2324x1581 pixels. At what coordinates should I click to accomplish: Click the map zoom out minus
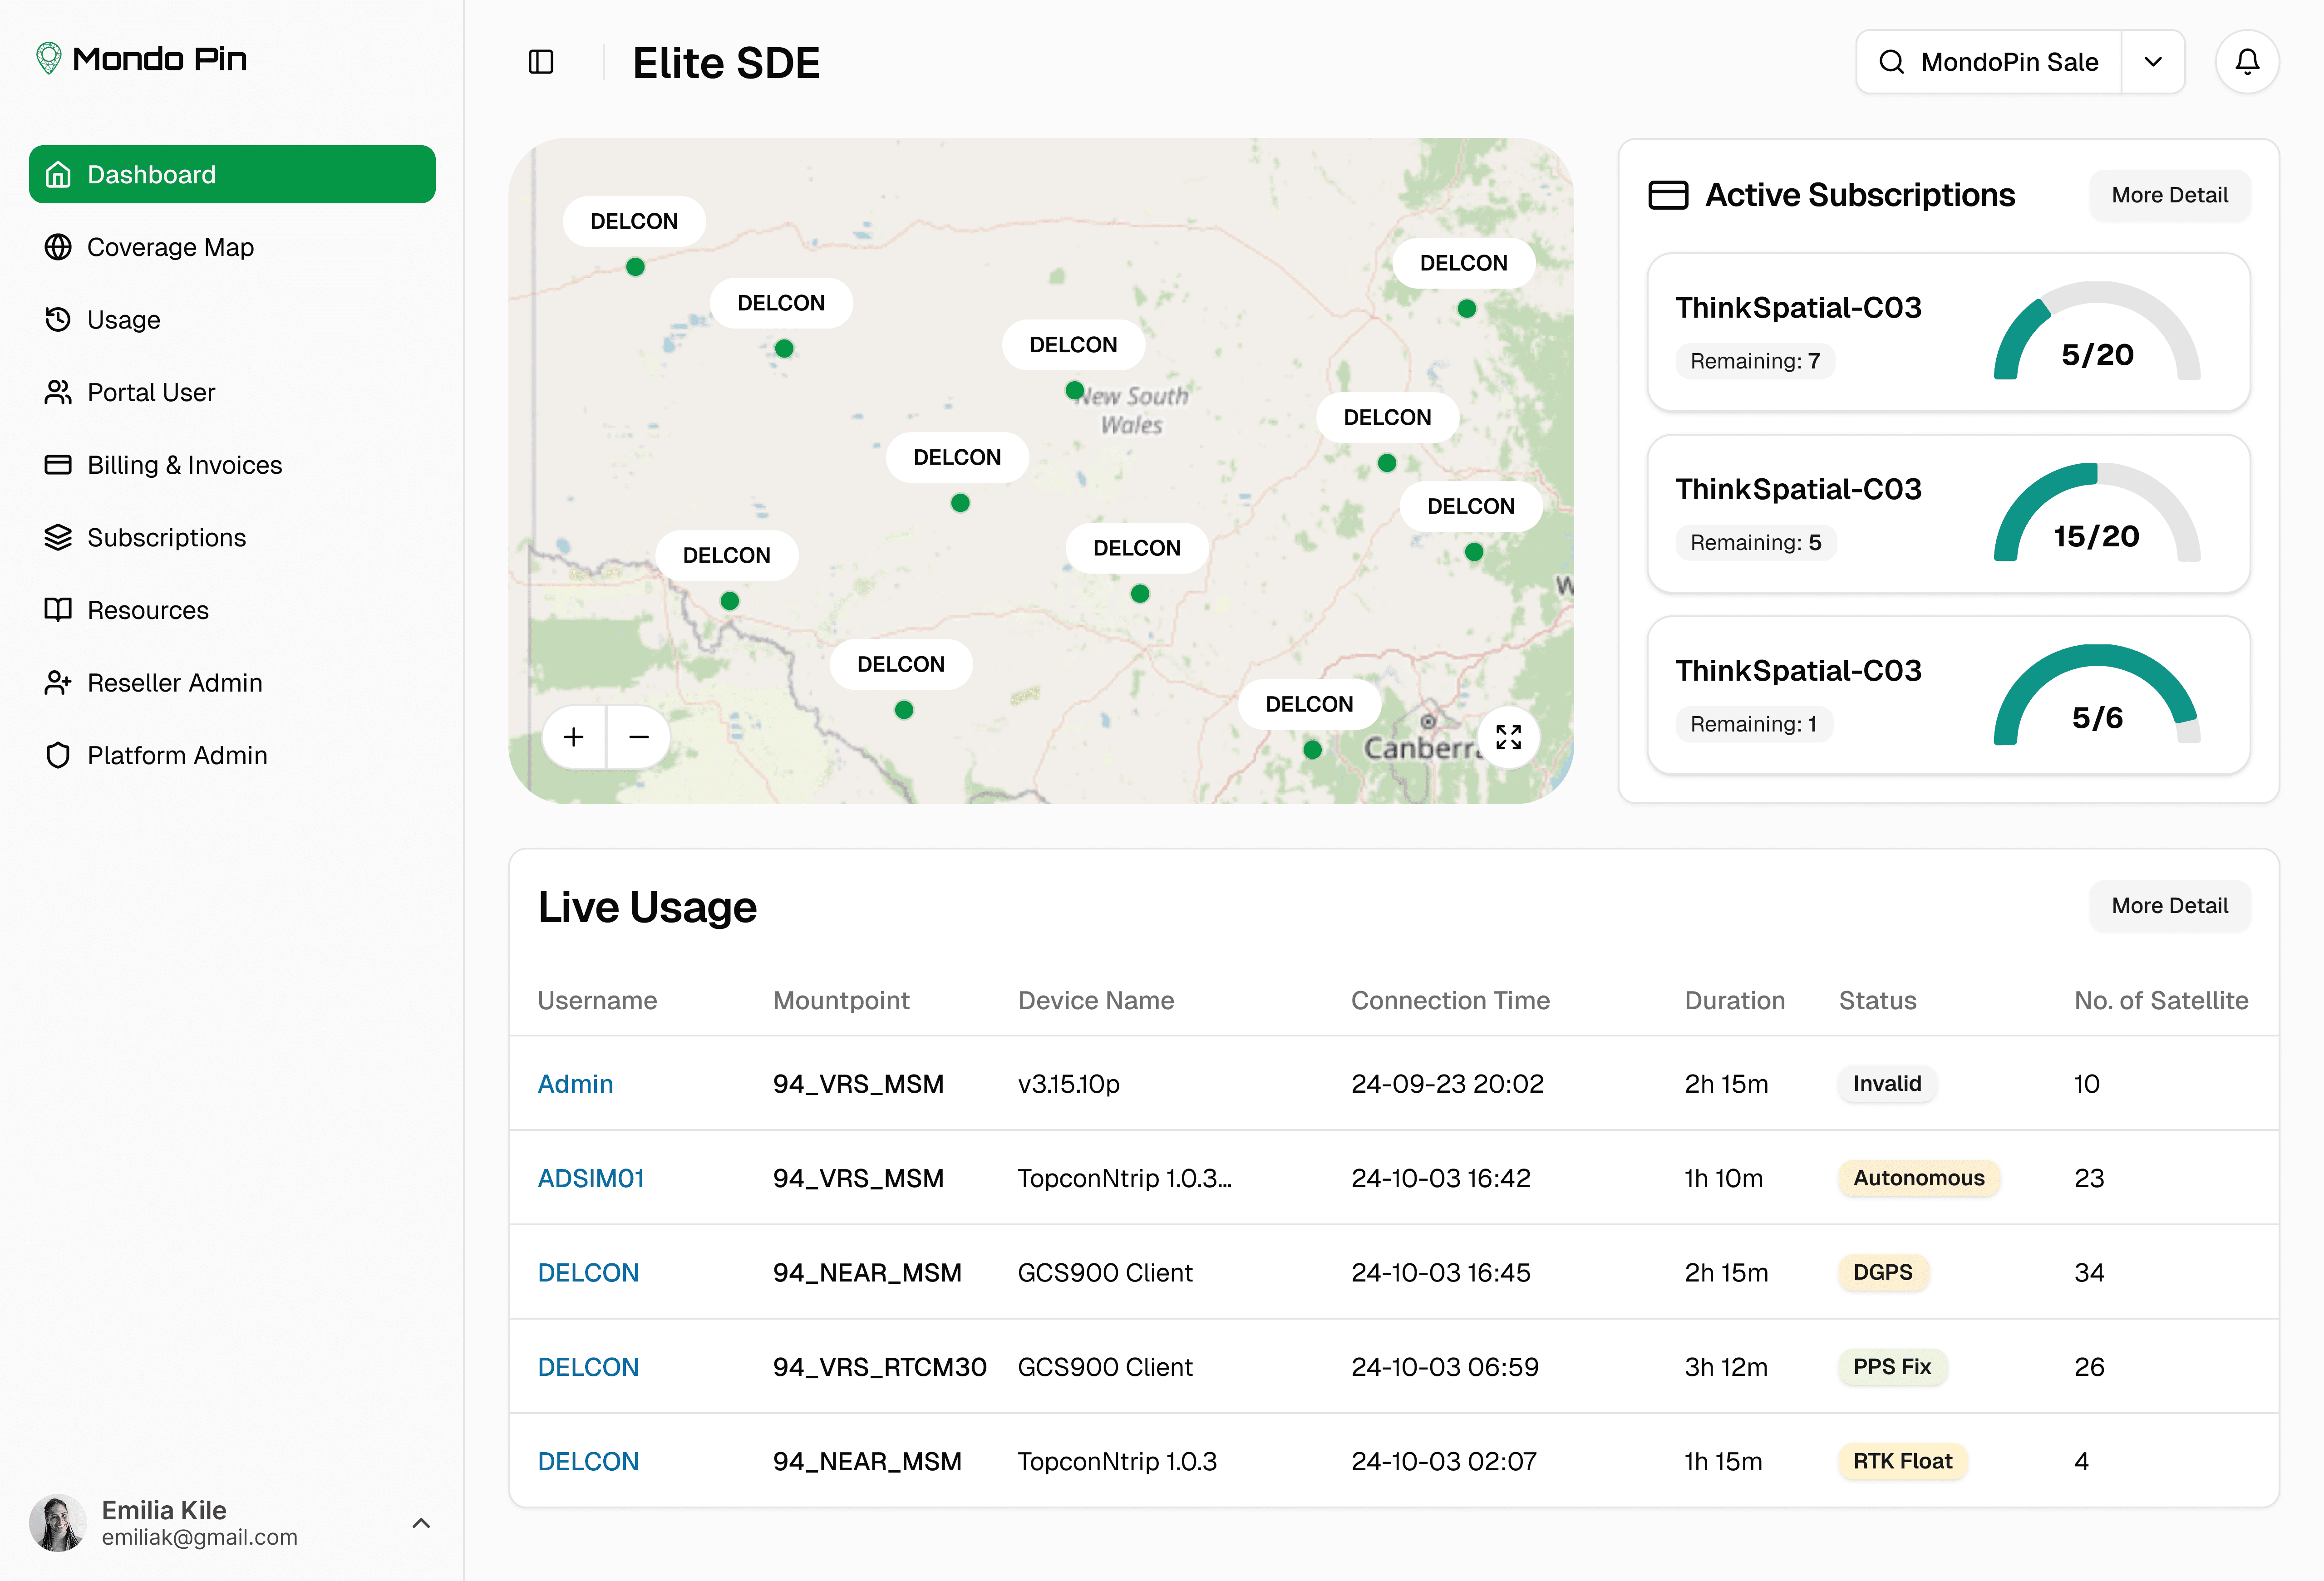(639, 737)
